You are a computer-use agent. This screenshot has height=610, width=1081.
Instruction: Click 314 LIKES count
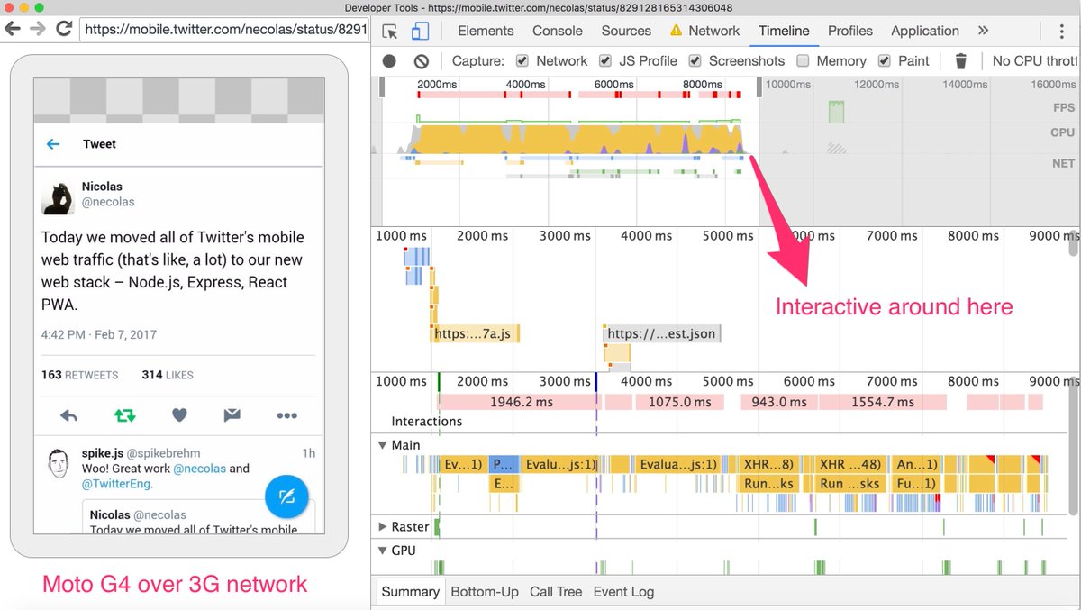click(168, 375)
